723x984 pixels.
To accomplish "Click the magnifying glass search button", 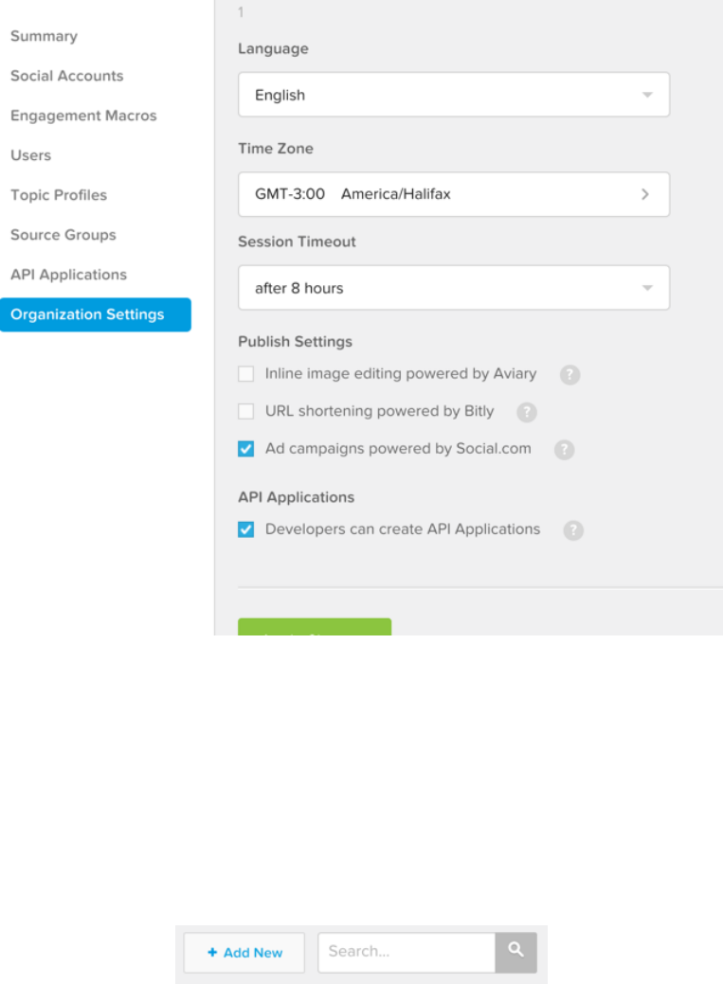I will pos(515,952).
